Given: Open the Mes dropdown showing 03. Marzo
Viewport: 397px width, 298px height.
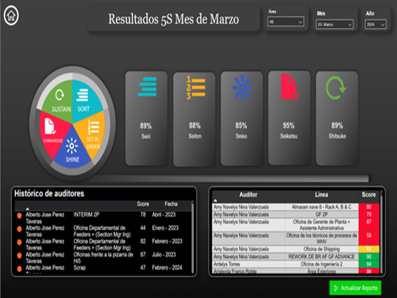Looking at the screenshot, I should pos(334,25).
